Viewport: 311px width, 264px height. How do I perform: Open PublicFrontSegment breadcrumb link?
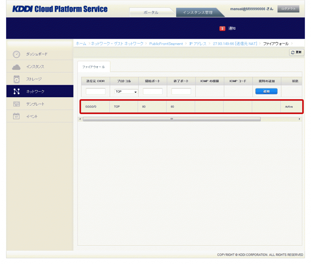[166, 44]
